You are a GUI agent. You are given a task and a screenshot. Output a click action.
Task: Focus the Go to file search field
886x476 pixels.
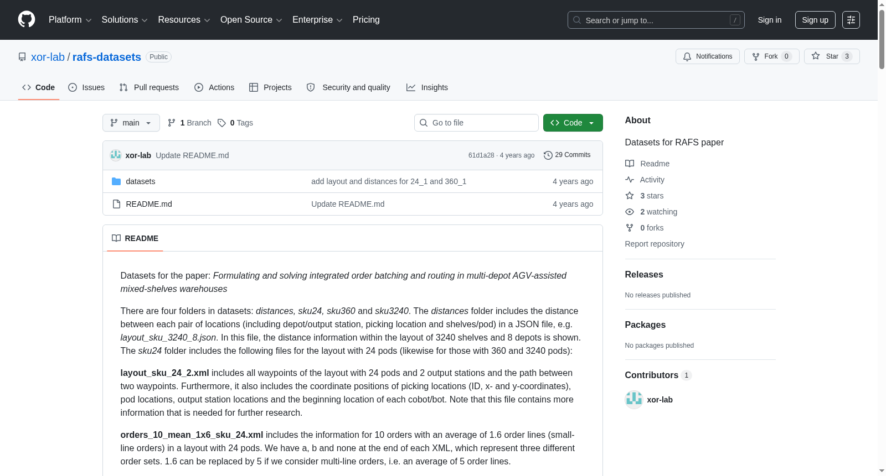[x=476, y=123]
